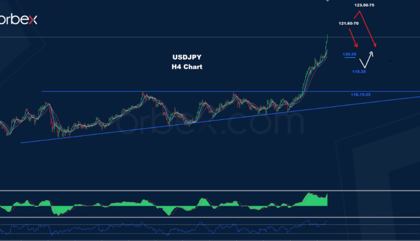
Task: Click the 118.35 support level label
Action: (359, 72)
